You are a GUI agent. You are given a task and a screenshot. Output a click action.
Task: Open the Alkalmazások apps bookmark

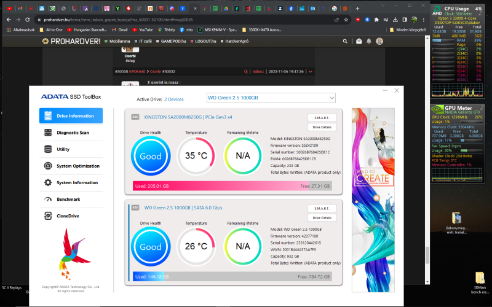click(20, 29)
